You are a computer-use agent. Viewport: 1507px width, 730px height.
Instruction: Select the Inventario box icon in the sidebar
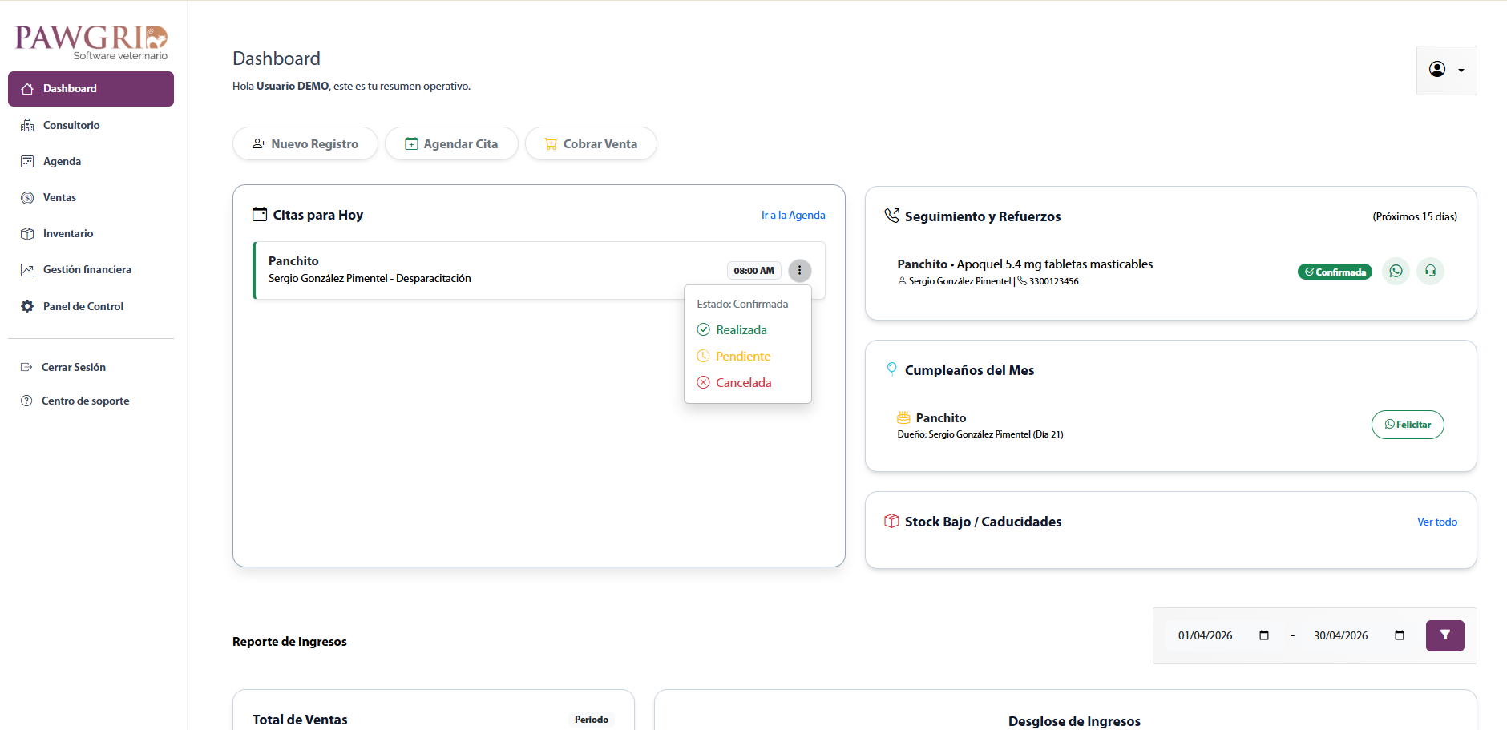pyautogui.click(x=27, y=233)
